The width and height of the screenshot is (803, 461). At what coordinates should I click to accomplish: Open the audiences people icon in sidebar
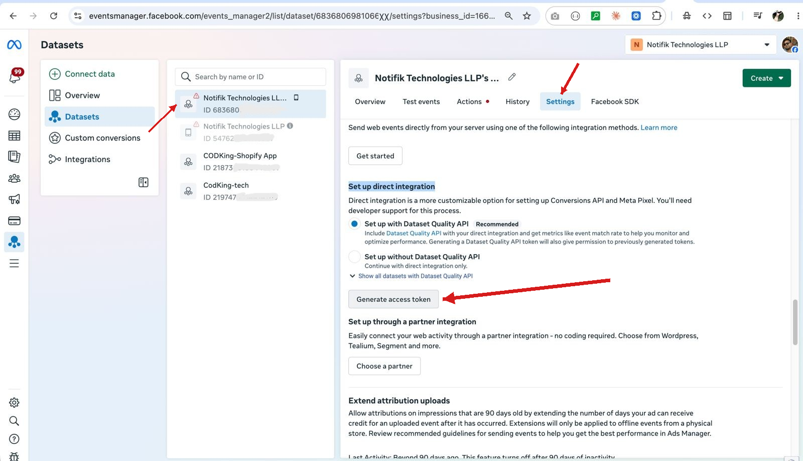click(14, 178)
